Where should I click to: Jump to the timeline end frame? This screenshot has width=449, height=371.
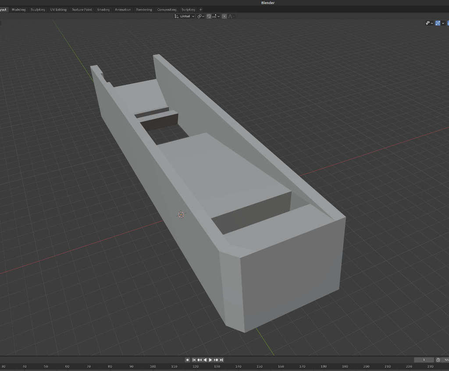221,360
